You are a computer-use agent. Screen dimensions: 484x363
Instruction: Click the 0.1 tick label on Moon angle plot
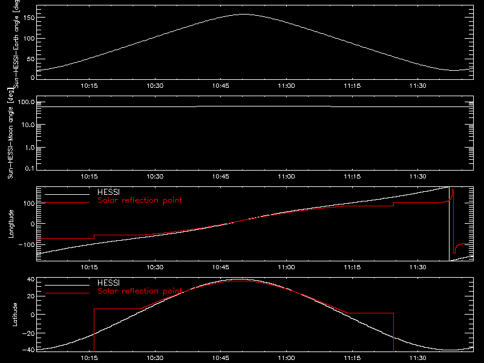tap(30, 168)
